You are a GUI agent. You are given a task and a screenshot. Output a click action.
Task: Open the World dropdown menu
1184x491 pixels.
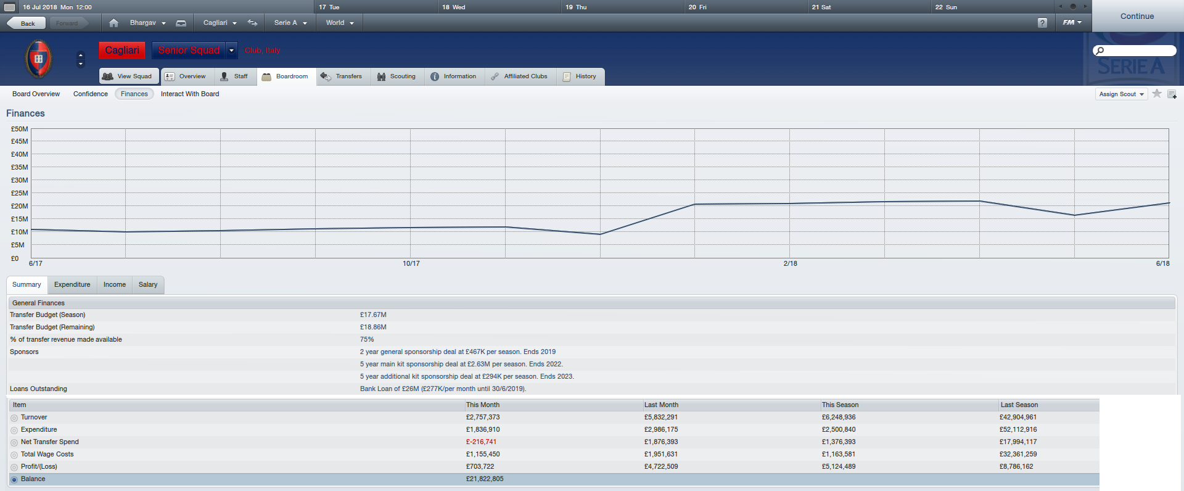(340, 23)
